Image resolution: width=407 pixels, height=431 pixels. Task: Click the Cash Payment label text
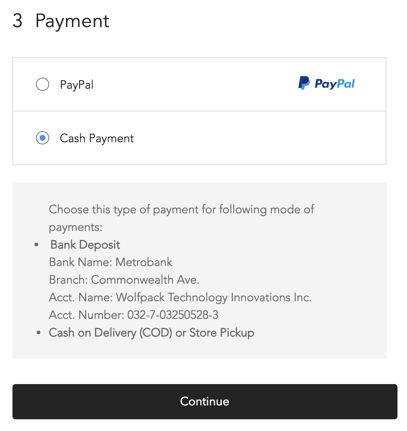point(97,138)
